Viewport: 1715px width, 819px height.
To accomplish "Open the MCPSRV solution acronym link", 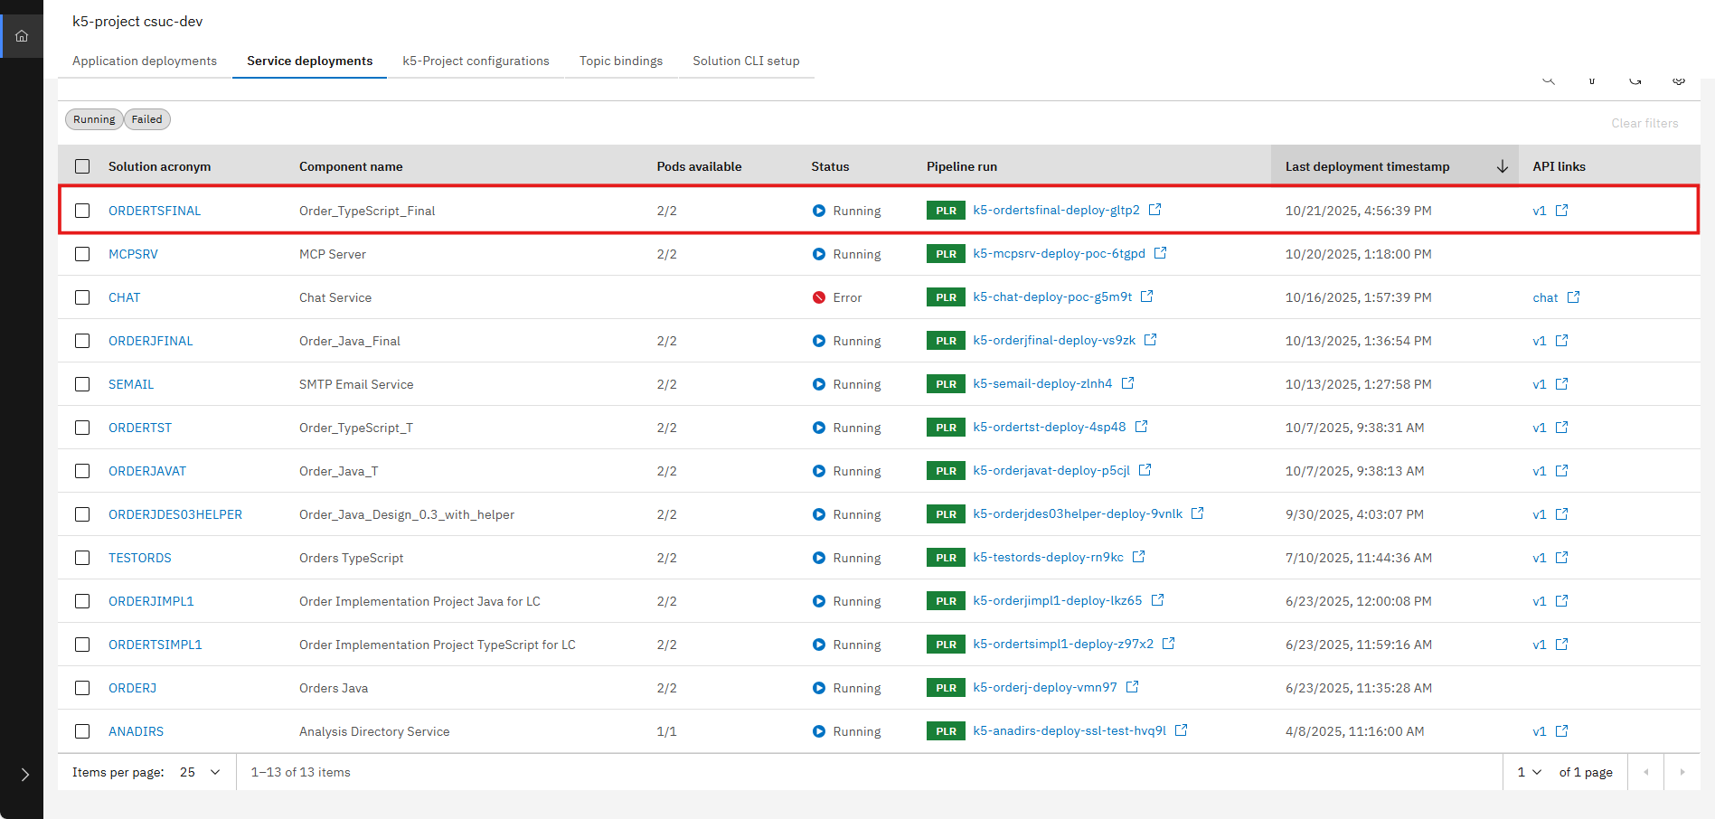I will (x=133, y=254).
